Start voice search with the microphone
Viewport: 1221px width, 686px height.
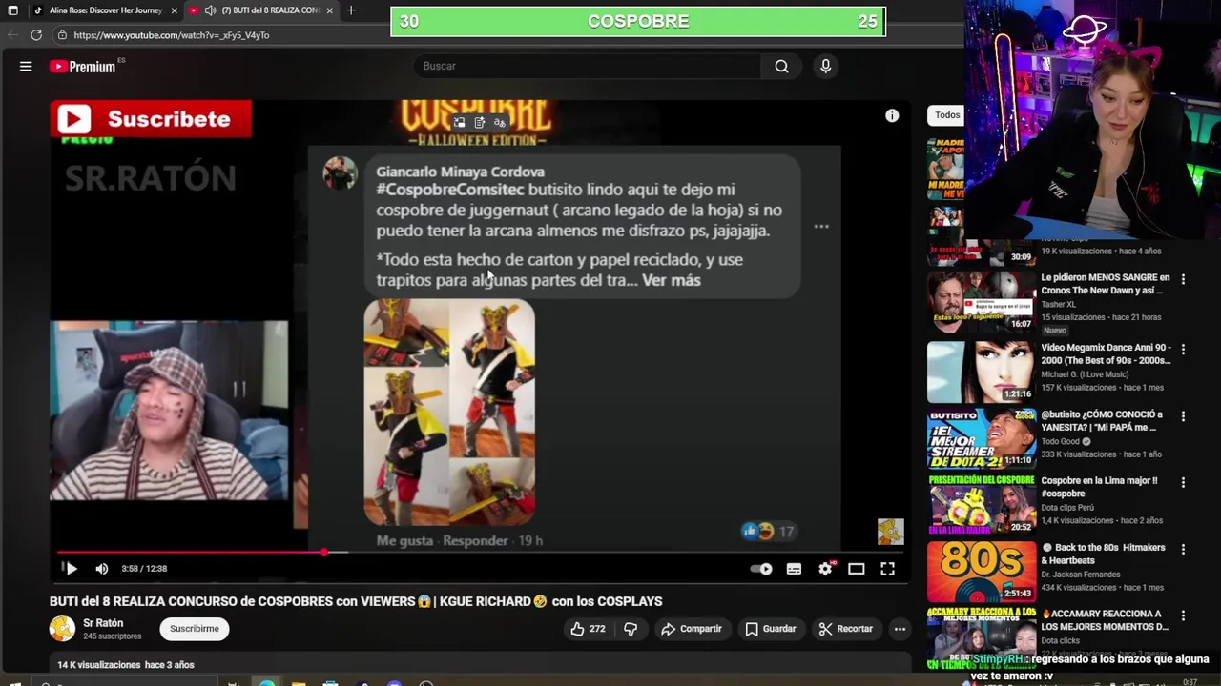825,66
